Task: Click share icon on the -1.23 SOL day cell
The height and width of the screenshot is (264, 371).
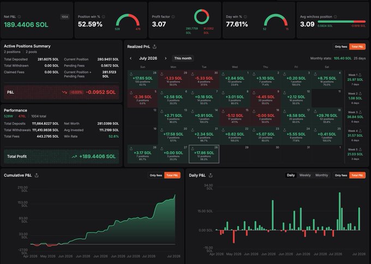Action: 162,74
